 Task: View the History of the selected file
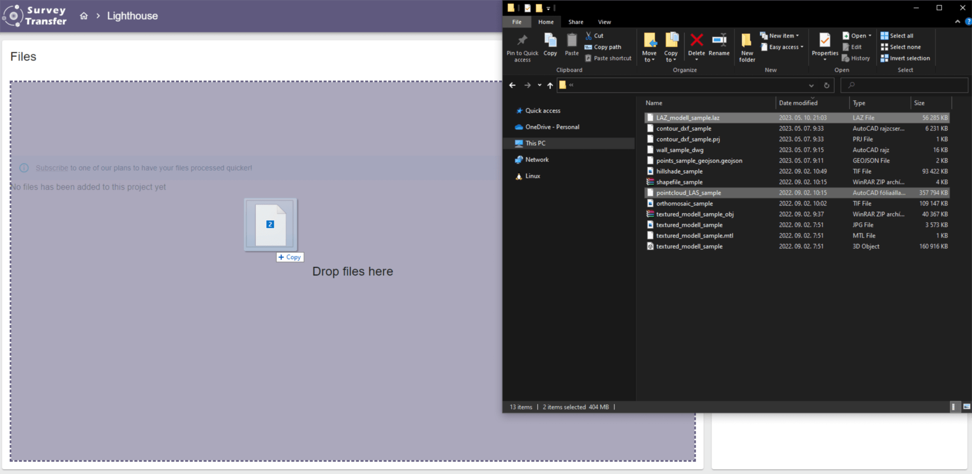tap(856, 58)
